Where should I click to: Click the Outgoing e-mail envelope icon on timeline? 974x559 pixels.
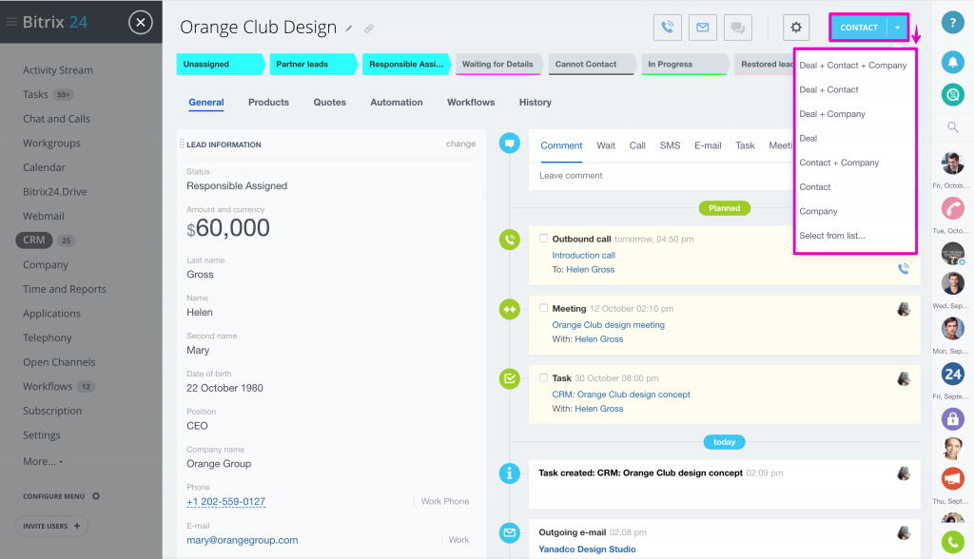(x=510, y=532)
